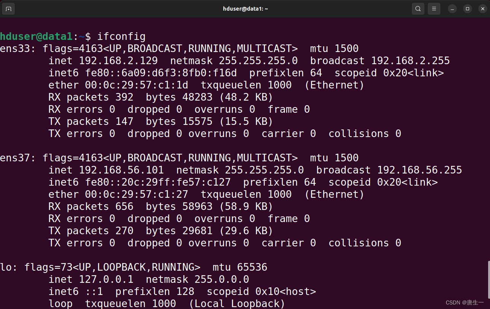Click the 'hduser@data1' prompt
Image resolution: width=490 pixels, height=309 pixels.
[36, 37]
